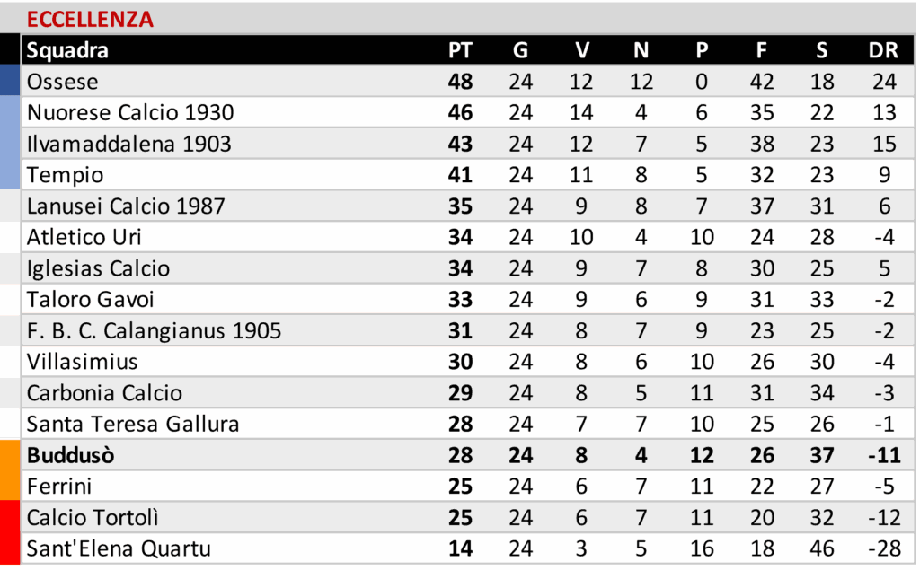The height and width of the screenshot is (570, 920).
Task: Click the Tempio team name
Action: click(x=65, y=175)
